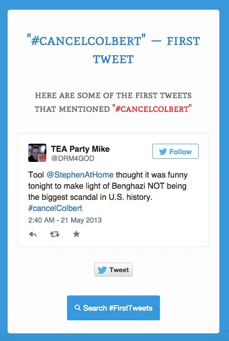This screenshot has width=229, height=341.
Task: Open TEA Party Mike's profile avatar
Action: [37, 153]
